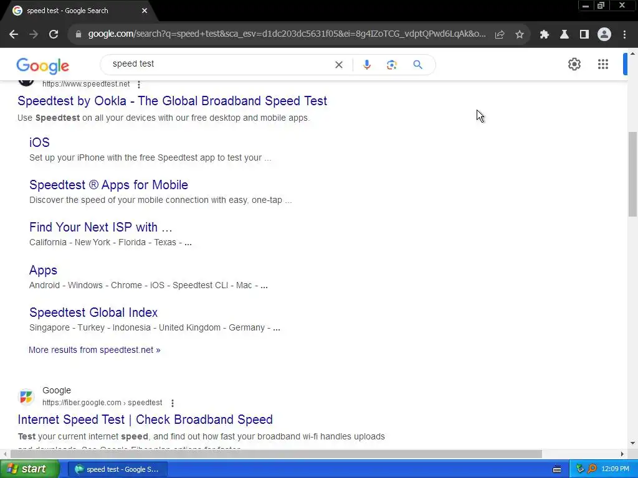Open Internet Speed Test Check Broadband Speed
638x478 pixels.
pyautogui.click(x=145, y=419)
